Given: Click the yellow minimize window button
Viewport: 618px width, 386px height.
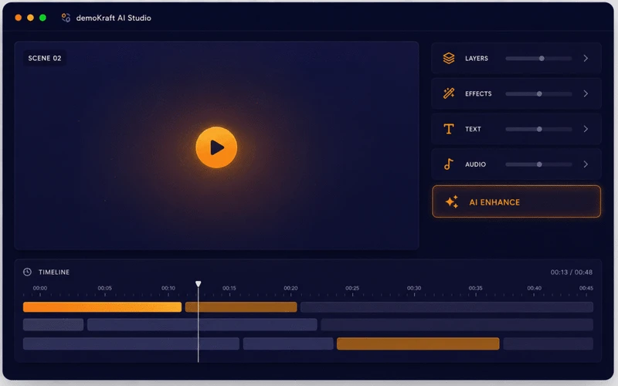Looking at the screenshot, I should point(30,18).
